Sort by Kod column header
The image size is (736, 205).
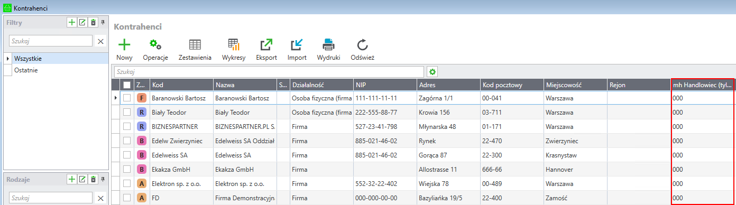pos(181,85)
